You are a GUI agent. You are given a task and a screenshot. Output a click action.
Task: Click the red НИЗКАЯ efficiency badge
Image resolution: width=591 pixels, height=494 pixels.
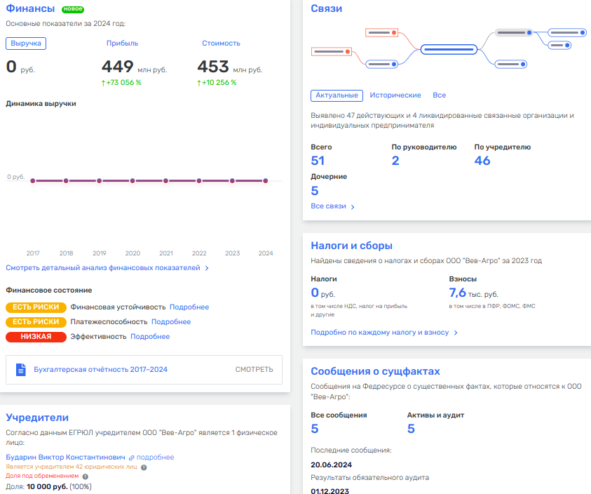click(x=36, y=337)
